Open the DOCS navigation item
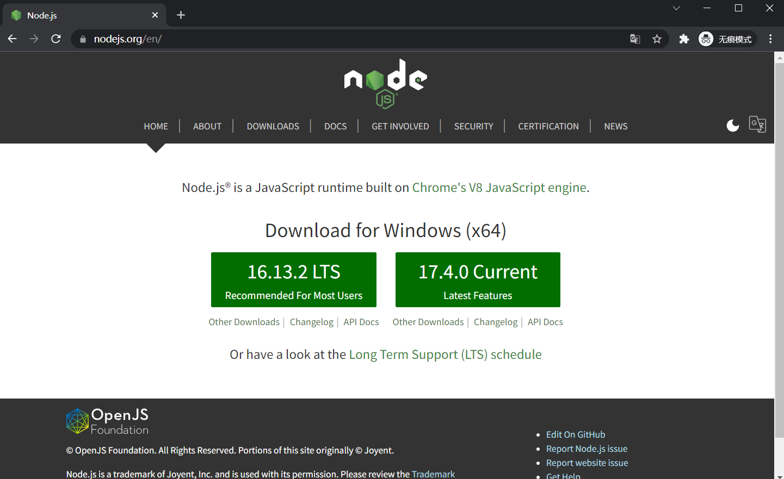The width and height of the screenshot is (784, 479). pyautogui.click(x=336, y=126)
